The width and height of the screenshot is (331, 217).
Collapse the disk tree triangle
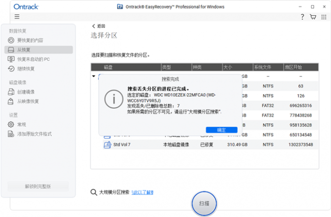point(94,76)
